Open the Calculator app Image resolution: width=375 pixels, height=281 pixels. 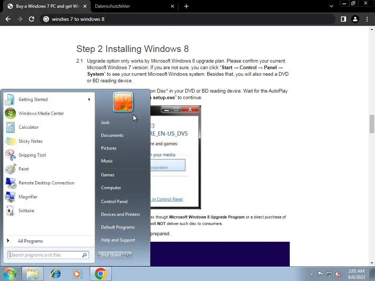click(x=49, y=127)
